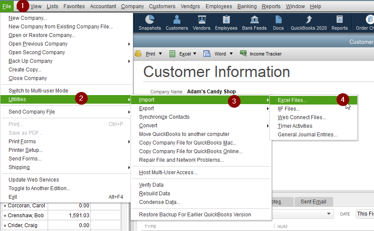The height and width of the screenshot is (231, 374).
Task: Expand the Print dropdown arrow
Action: pyautogui.click(x=160, y=54)
